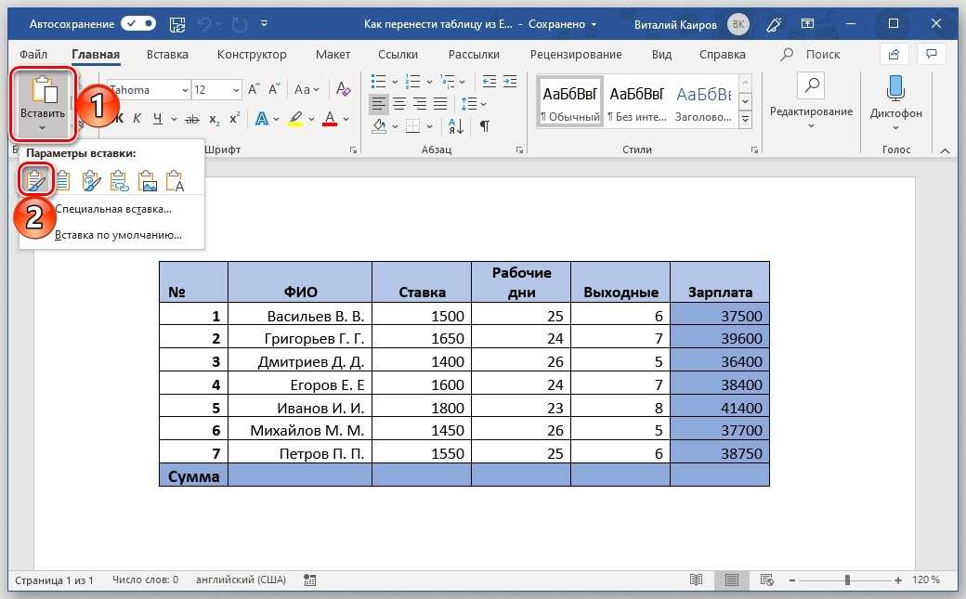Viewport: 966px width, 599px height.
Task: Expand the Styles gallery more arrow
Action: coord(745,119)
